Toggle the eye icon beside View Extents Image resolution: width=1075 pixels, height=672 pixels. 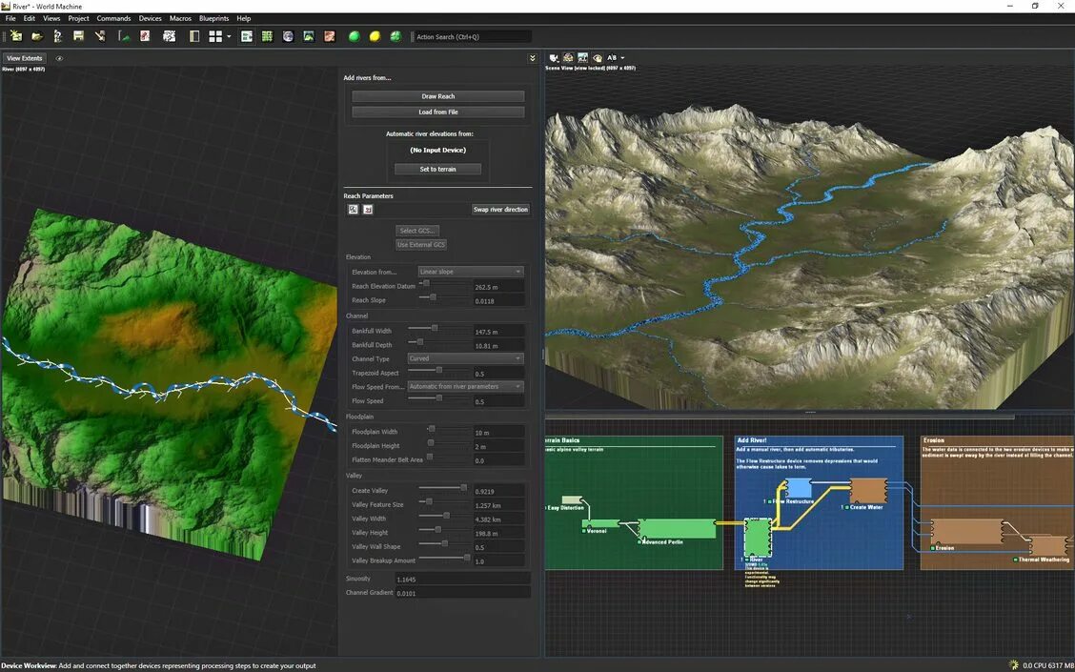(59, 58)
